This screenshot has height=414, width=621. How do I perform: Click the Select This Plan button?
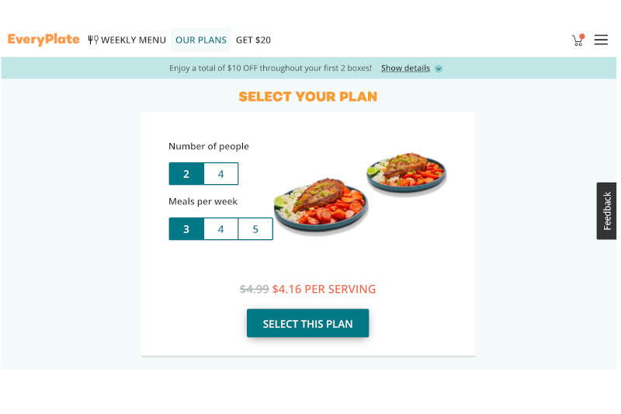tap(307, 323)
